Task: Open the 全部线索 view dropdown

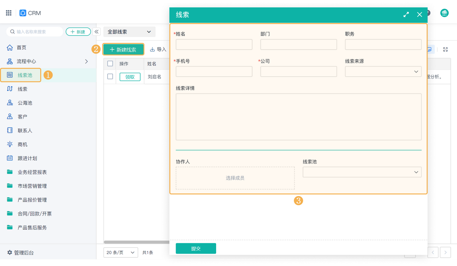Action: click(x=129, y=32)
